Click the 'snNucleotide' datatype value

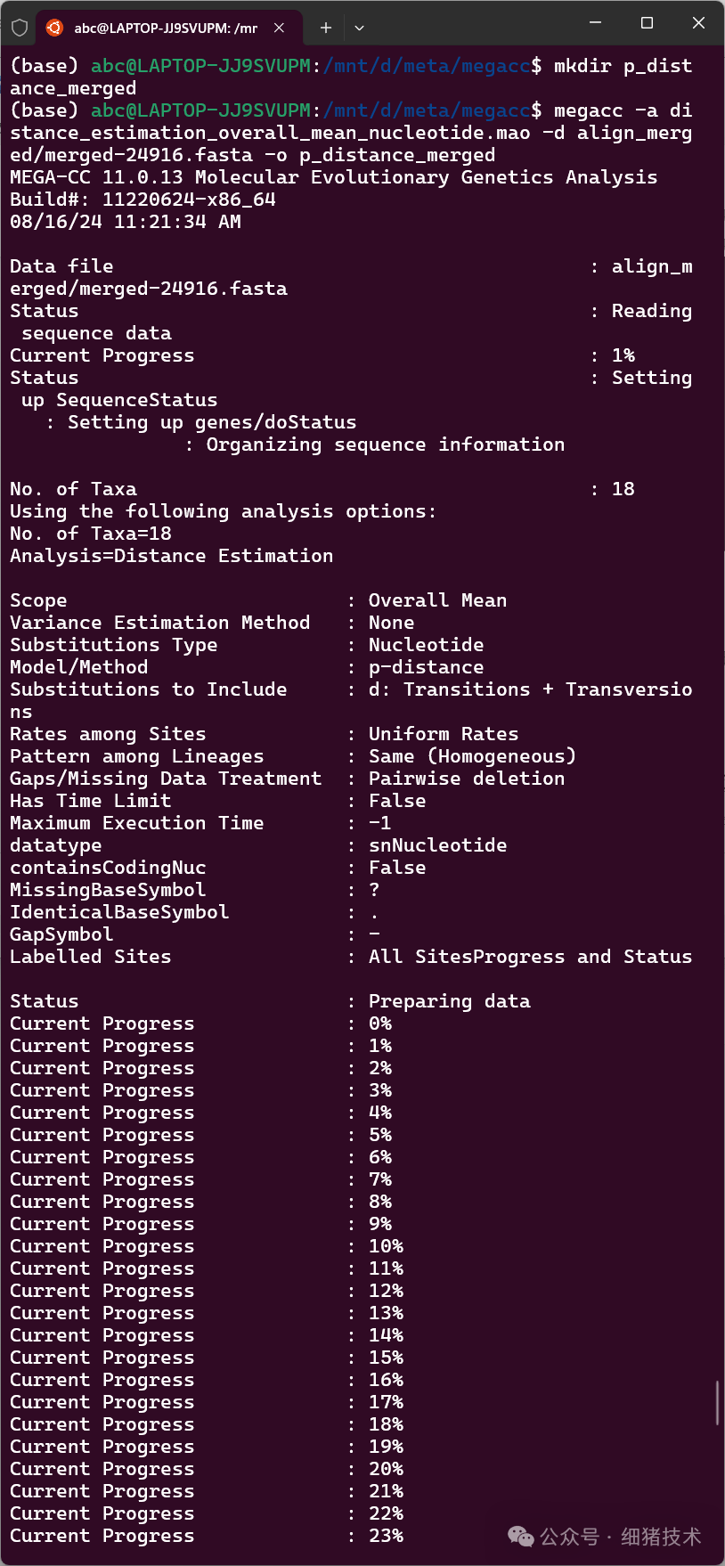[437, 845]
